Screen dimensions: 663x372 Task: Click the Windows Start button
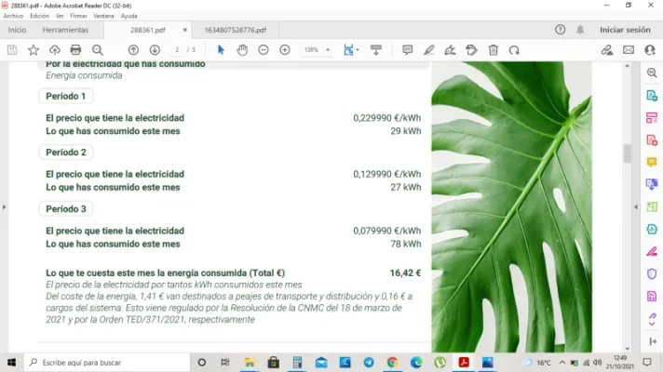11,363
